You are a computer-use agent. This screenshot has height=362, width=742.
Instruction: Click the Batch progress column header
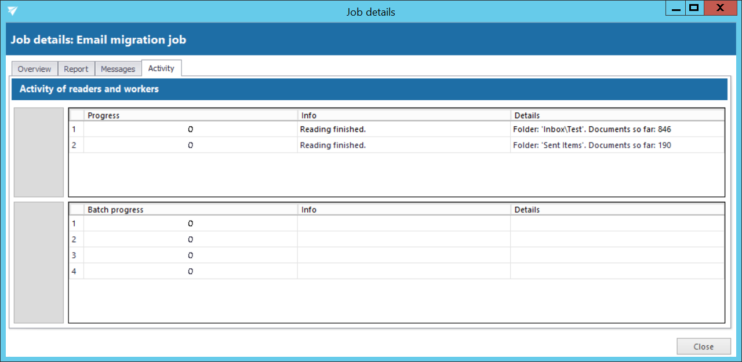coord(190,210)
